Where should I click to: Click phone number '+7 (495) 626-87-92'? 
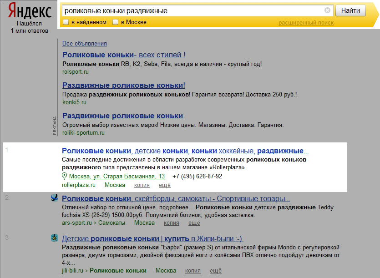pyautogui.click(x=197, y=176)
